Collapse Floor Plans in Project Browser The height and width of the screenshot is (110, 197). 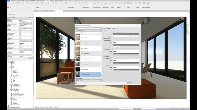tap(9, 62)
